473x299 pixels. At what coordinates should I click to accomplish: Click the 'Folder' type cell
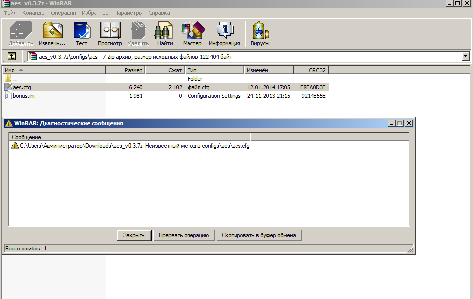tap(195, 78)
